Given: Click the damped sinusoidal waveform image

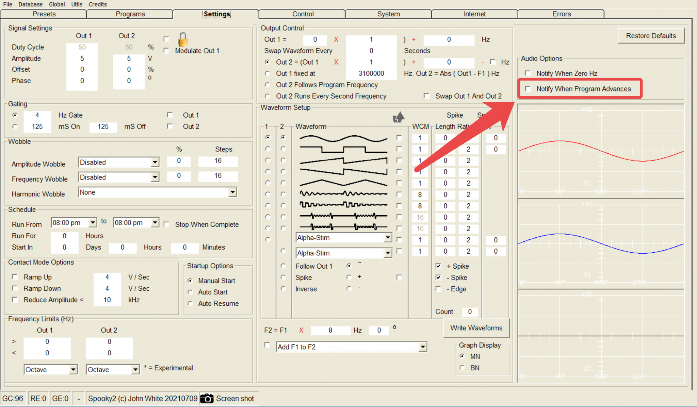Looking at the screenshot, I should tap(343, 194).
